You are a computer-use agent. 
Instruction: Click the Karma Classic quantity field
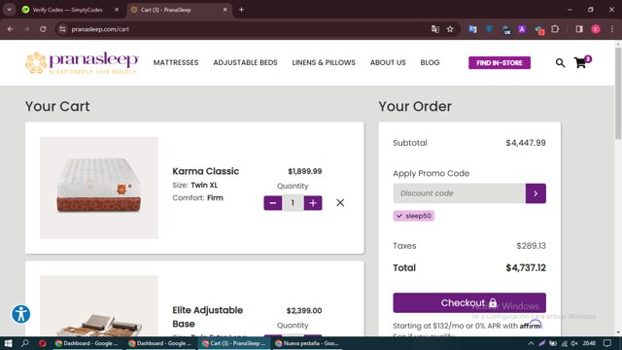point(293,203)
